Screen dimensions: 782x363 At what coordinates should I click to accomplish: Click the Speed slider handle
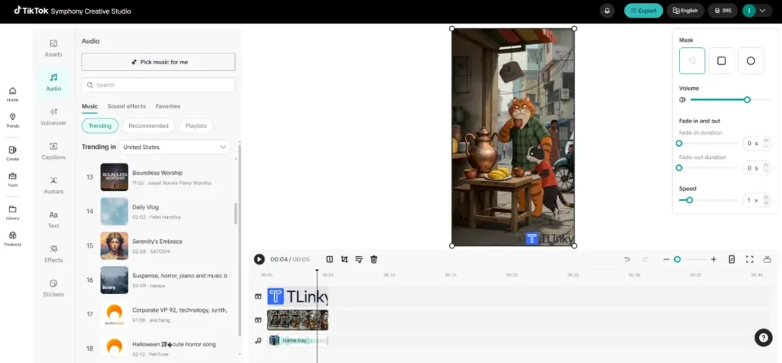pos(690,200)
